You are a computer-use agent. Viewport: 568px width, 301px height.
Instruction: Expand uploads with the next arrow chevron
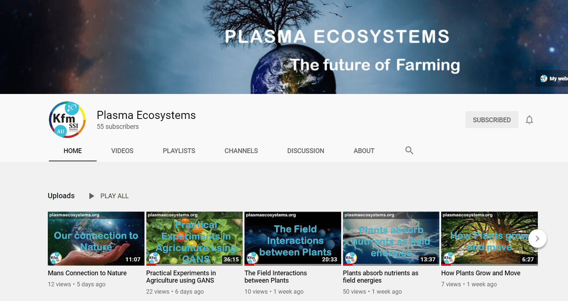coord(537,239)
